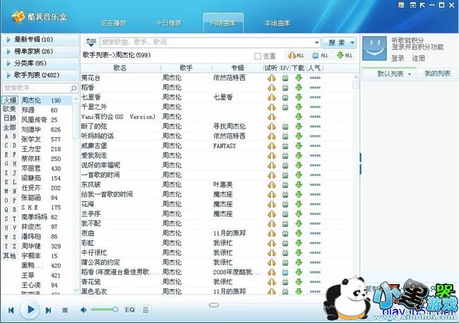The height and width of the screenshot is (323, 459).
Task: Play the current song with the play button
Action: [30, 310]
